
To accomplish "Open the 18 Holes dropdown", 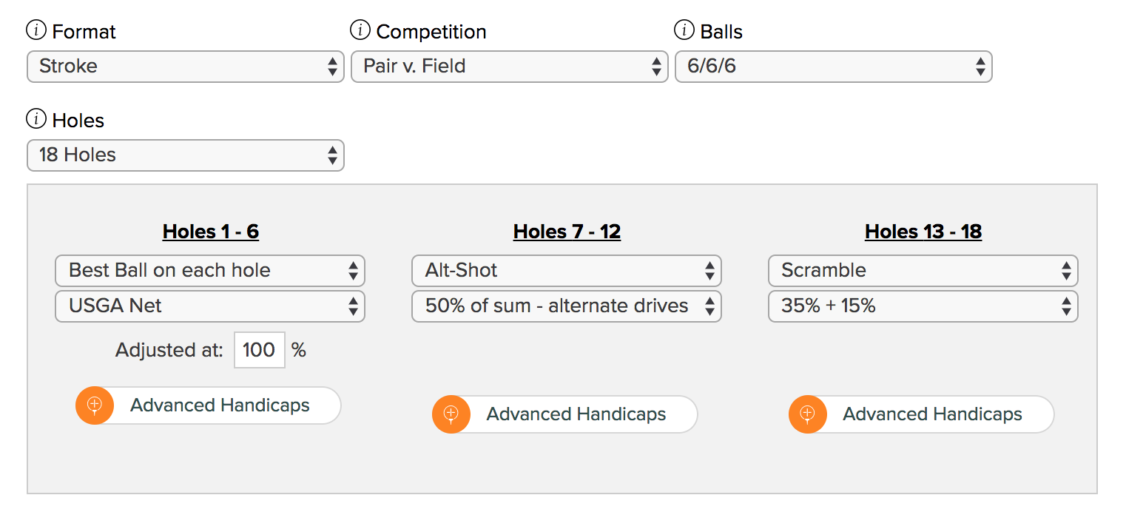I will point(186,155).
